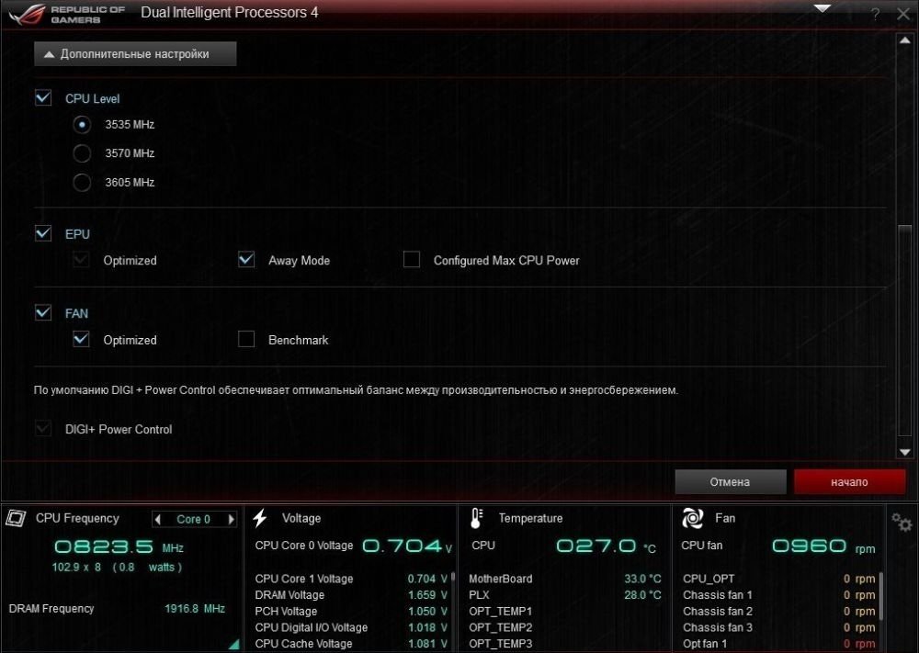Disable the Away Mode checkbox

point(246,259)
